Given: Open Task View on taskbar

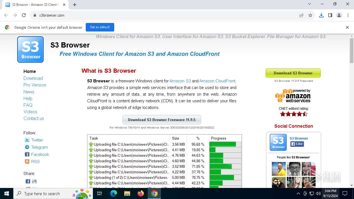Looking at the screenshot, I should (x=100, y=193).
